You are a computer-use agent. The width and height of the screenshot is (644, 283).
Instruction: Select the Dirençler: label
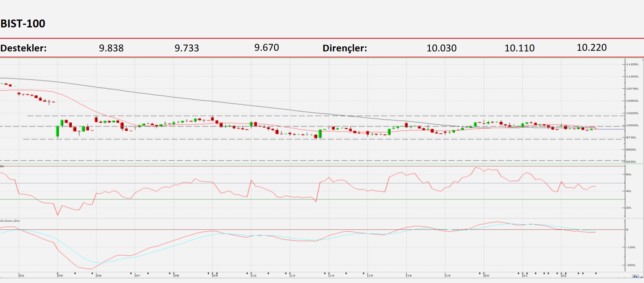[x=345, y=48]
